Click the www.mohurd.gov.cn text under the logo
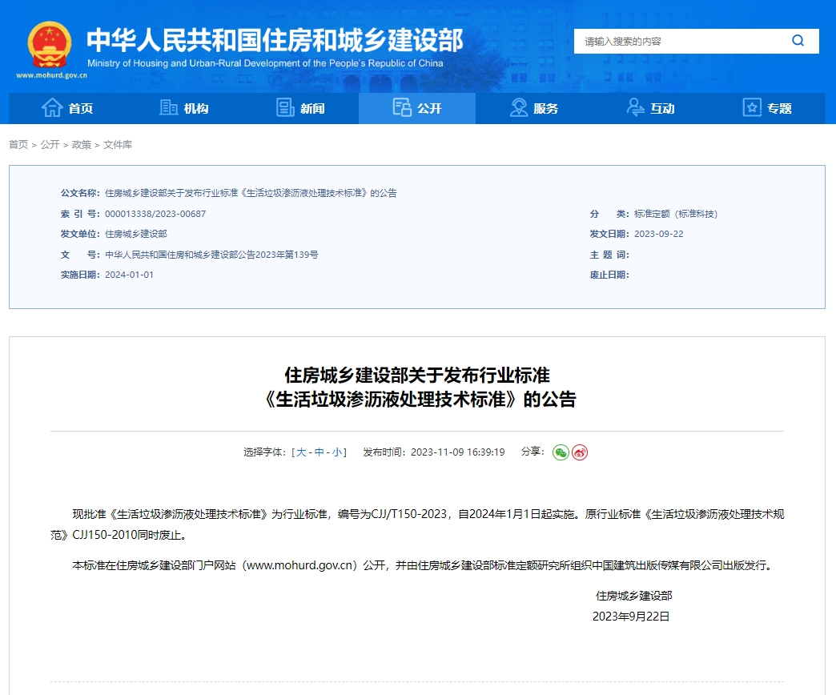 (52, 75)
